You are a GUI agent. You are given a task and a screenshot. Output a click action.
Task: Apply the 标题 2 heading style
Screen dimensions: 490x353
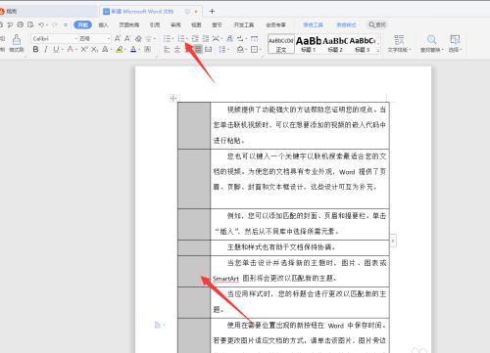click(335, 44)
